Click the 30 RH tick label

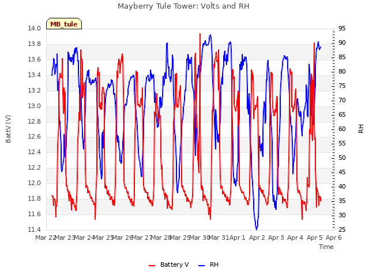coord(342,216)
